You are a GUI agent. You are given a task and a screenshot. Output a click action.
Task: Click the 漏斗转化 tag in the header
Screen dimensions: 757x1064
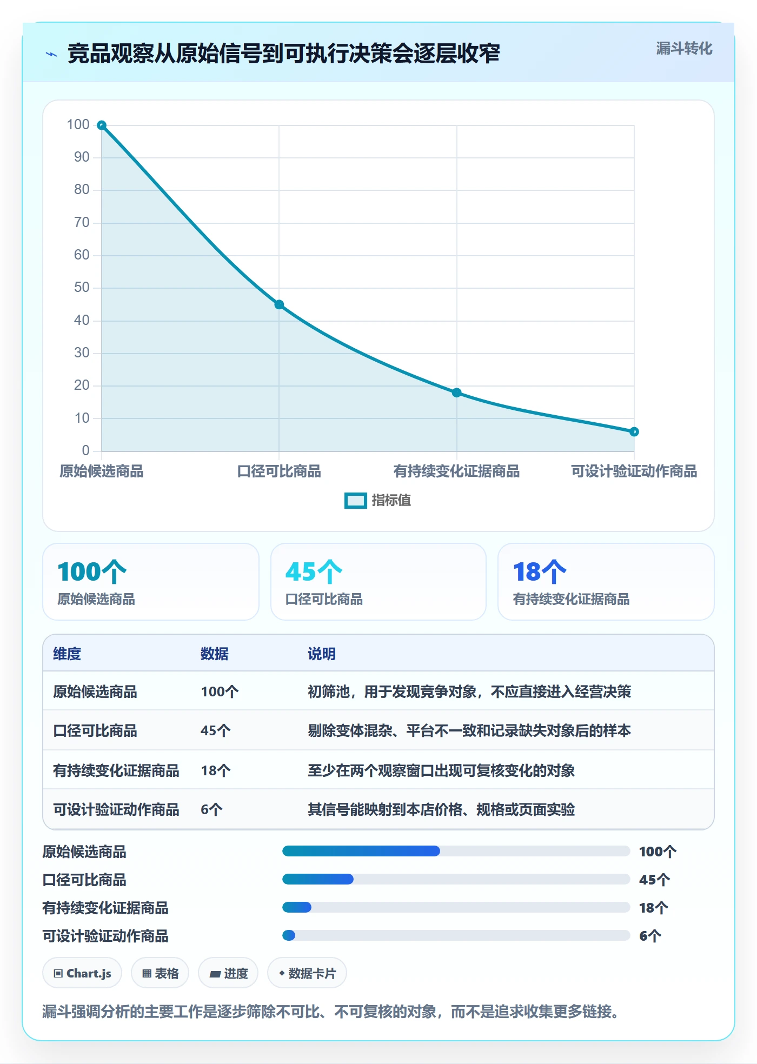[684, 49]
